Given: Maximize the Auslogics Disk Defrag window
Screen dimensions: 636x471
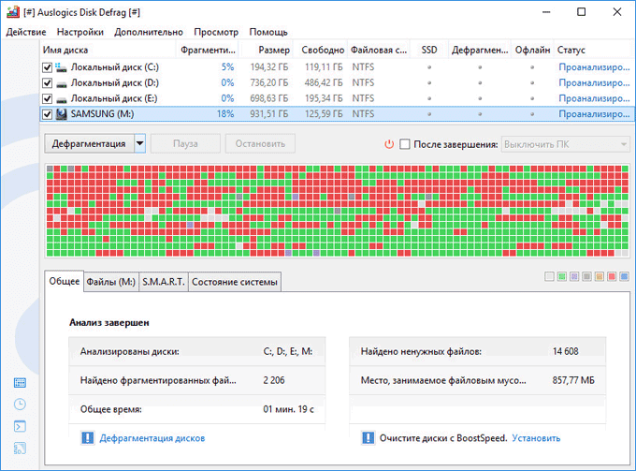Looking at the screenshot, I should (581, 12).
